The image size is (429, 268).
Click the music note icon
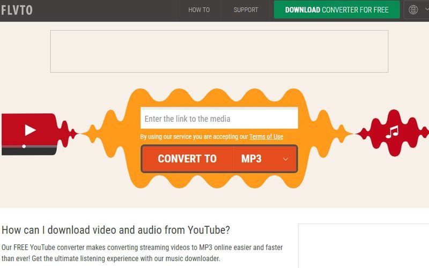pos(392,132)
